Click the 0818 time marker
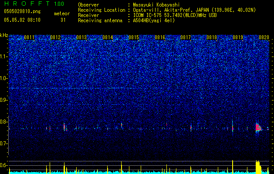Viewport: 274px width, 174px height. click(212, 37)
